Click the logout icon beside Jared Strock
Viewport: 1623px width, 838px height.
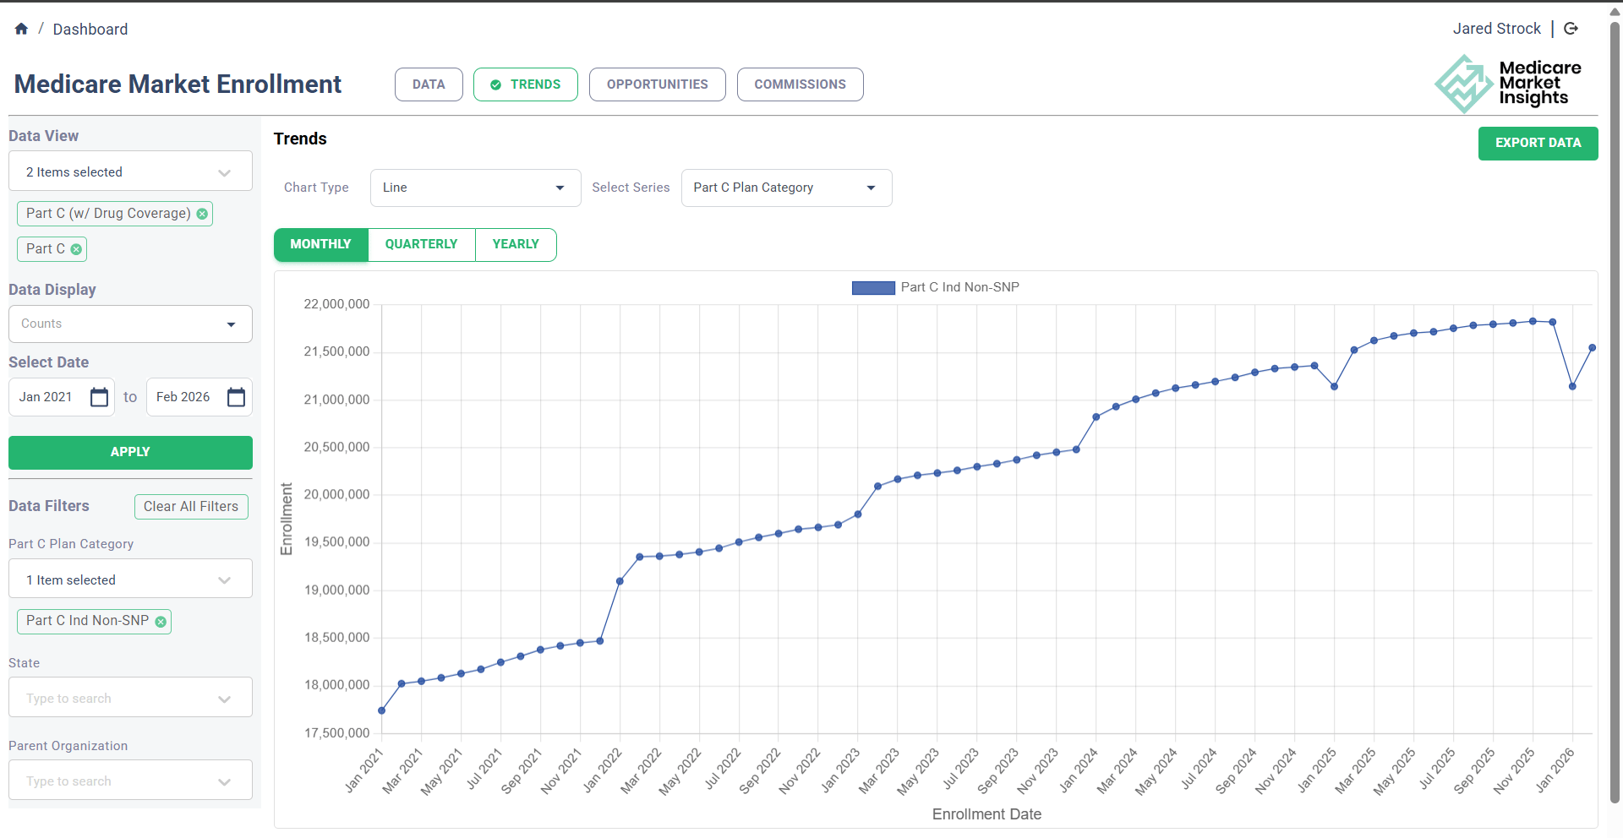click(1571, 29)
